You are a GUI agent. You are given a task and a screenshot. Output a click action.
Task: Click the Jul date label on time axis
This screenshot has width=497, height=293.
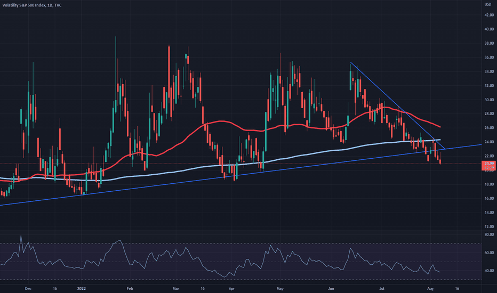tap(382, 289)
